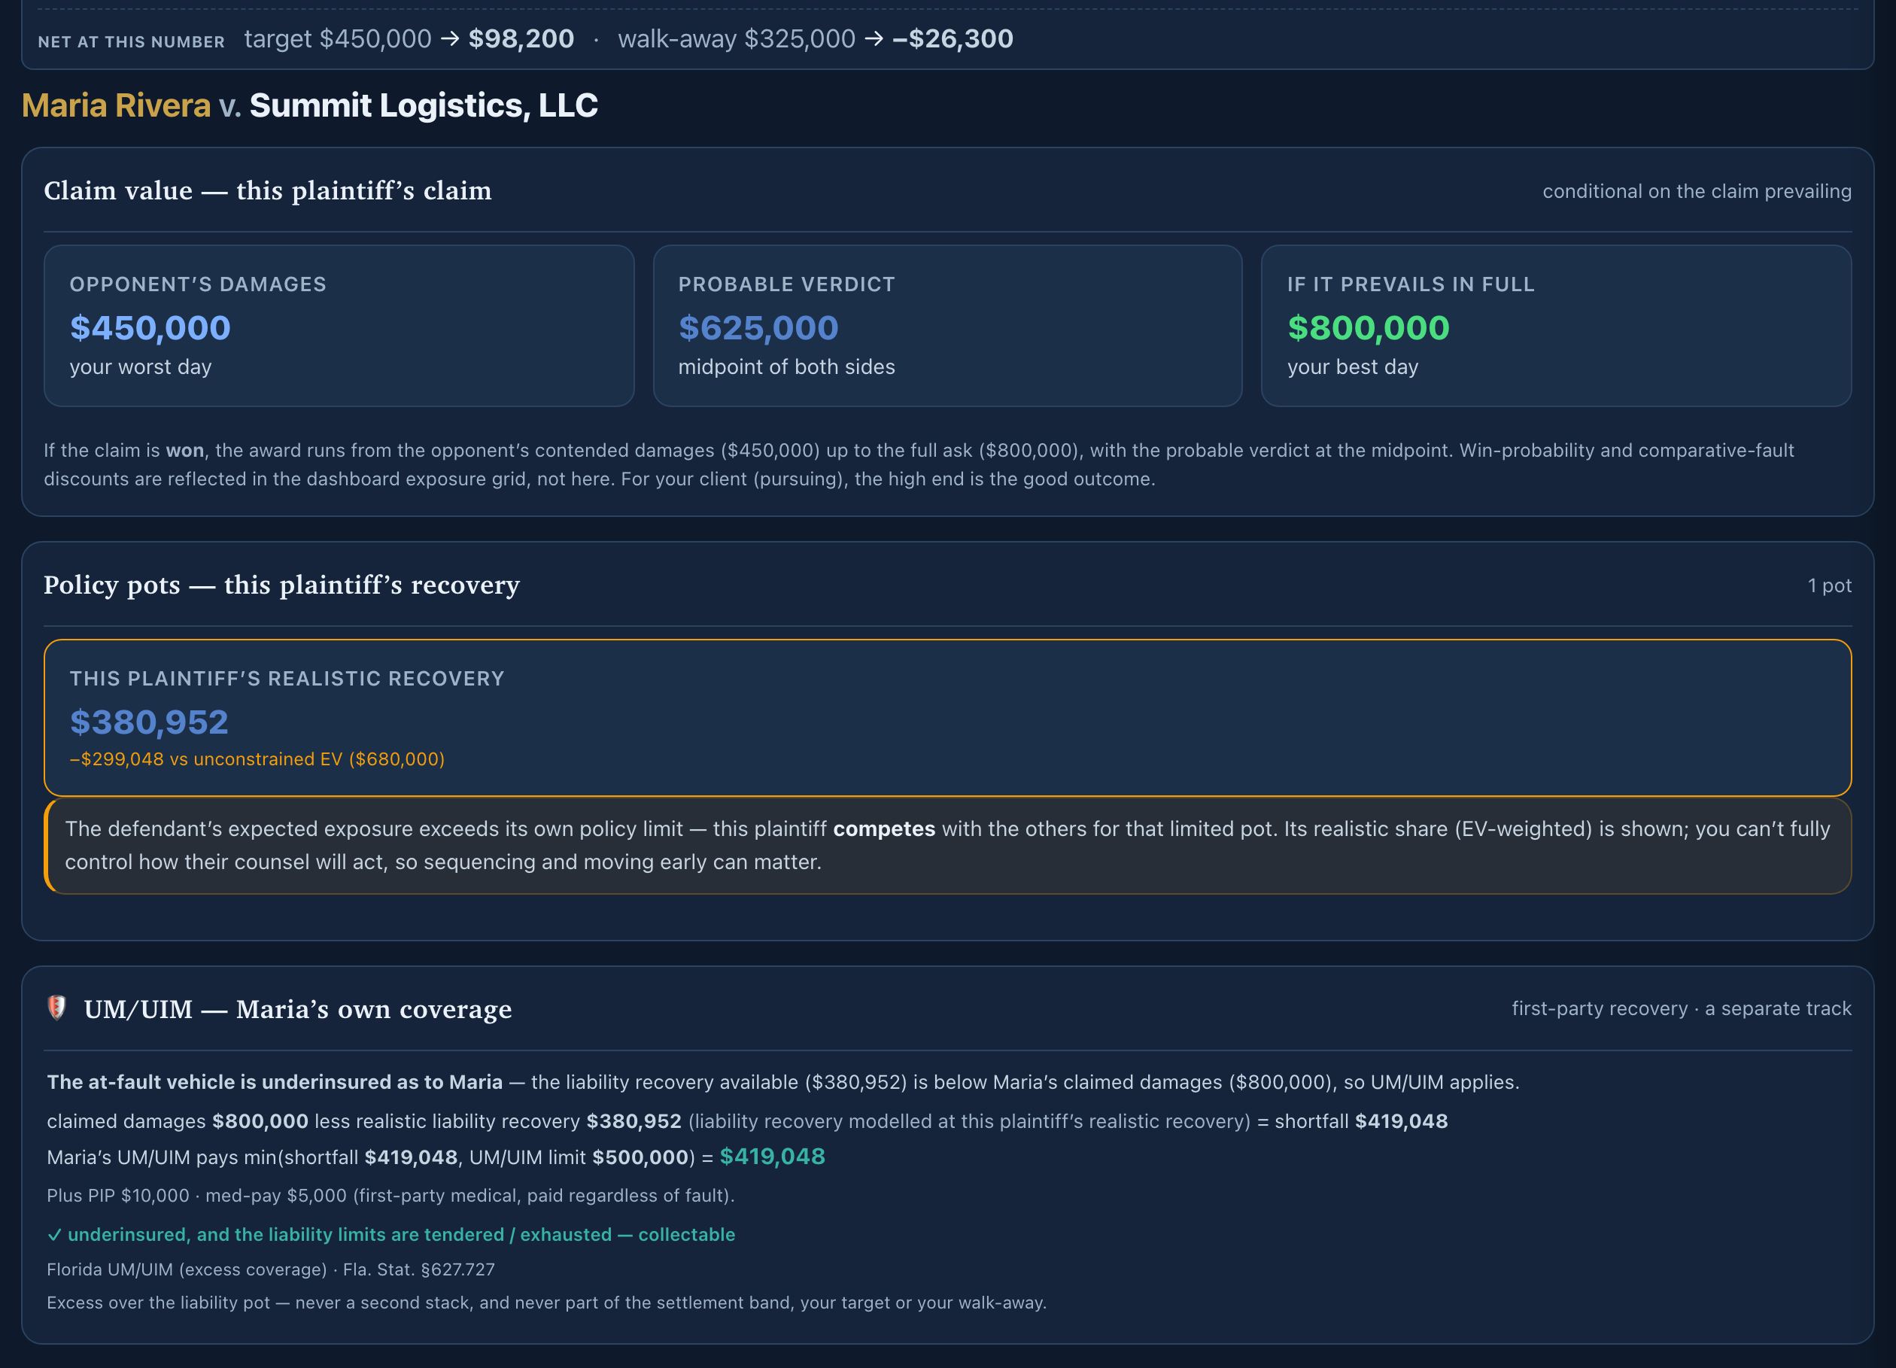Click the shortfall $419,048 at end of claimed damages line
Screen dimensions: 1896x1368
click(1401, 1121)
